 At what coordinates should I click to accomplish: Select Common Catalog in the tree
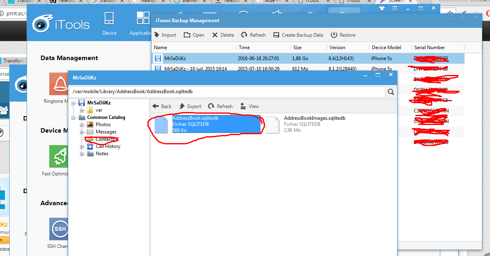pyautogui.click(x=106, y=117)
